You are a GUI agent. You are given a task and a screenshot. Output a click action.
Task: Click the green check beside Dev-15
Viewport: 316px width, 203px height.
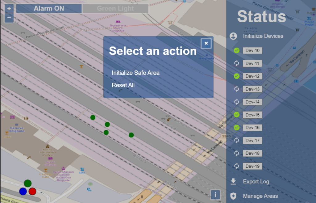pyautogui.click(x=237, y=115)
